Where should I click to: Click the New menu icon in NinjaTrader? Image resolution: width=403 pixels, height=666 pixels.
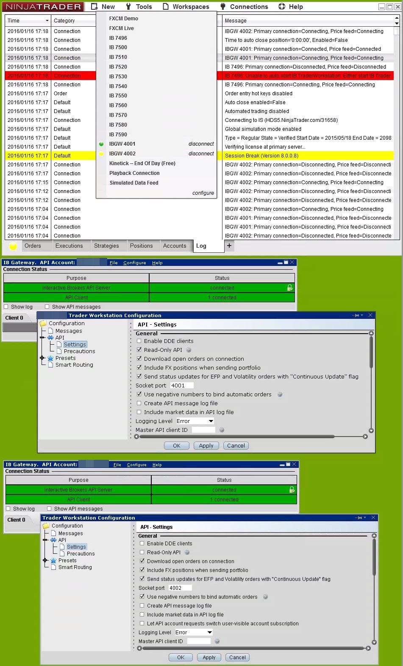[x=94, y=6]
